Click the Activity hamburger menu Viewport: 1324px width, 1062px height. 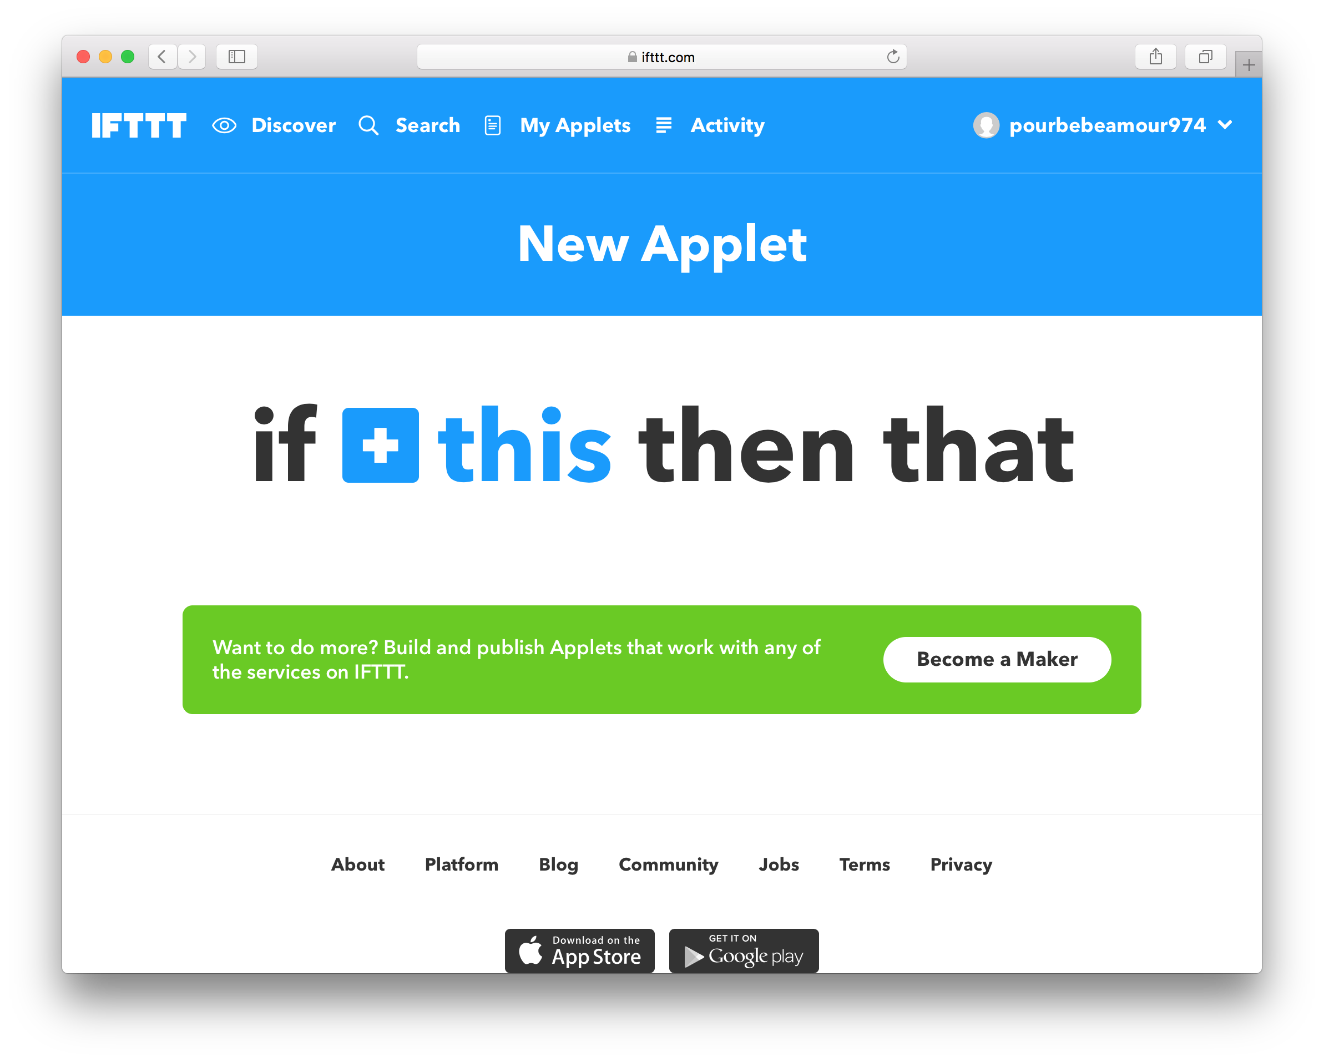663,126
